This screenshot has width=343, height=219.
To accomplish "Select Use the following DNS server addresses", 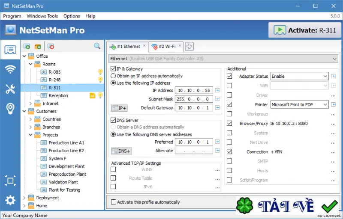I will (x=113, y=134).
